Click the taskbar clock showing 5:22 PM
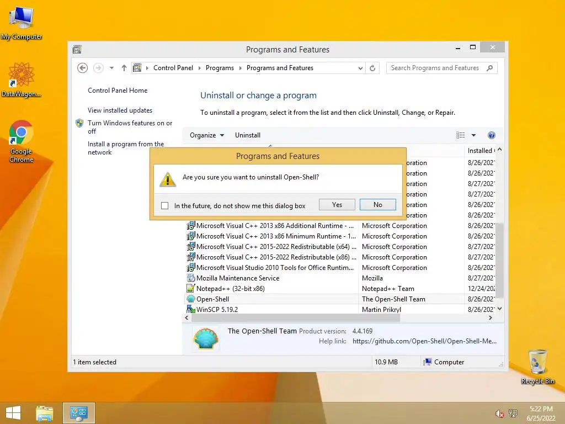 tap(541, 414)
